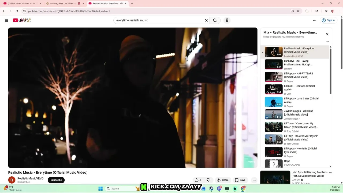Viewport: 343px width, 193px height.
Task: Switch to the R3 Da Chilliman tab
Action: [22, 3]
